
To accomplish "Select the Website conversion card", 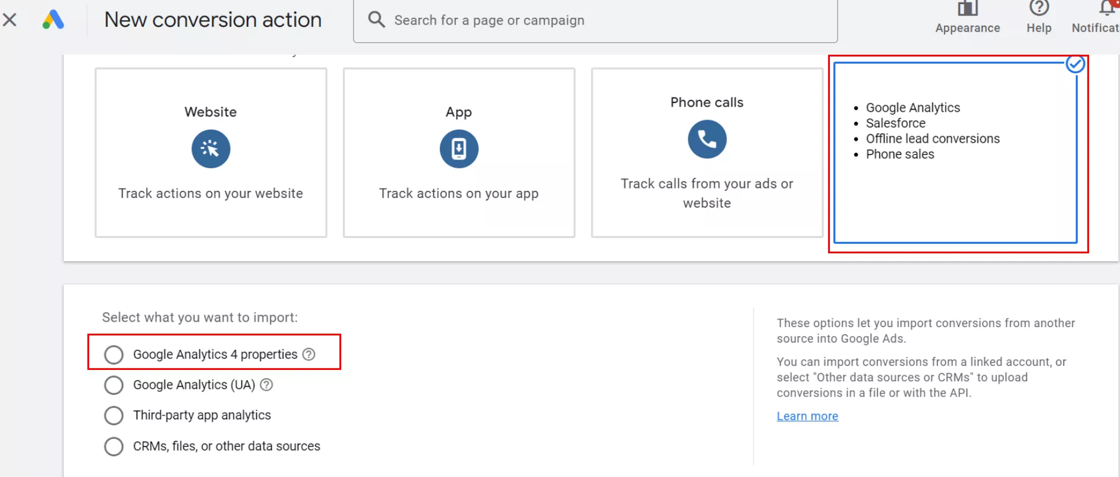I will click(x=211, y=153).
